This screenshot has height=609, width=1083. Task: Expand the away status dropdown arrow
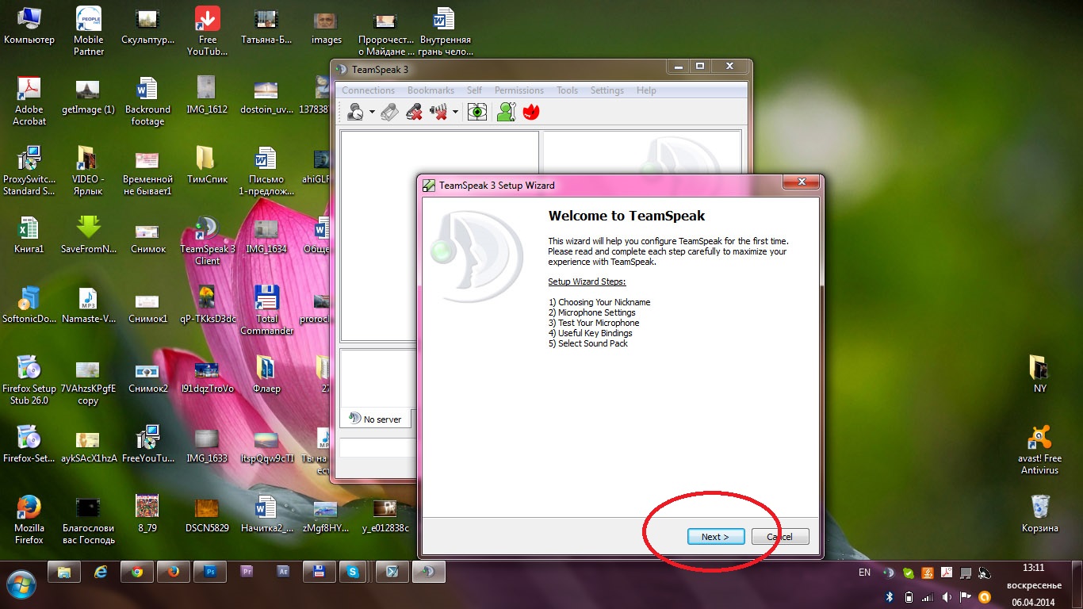tap(372, 112)
